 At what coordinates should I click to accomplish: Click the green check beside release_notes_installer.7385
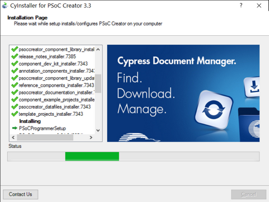click(15, 57)
